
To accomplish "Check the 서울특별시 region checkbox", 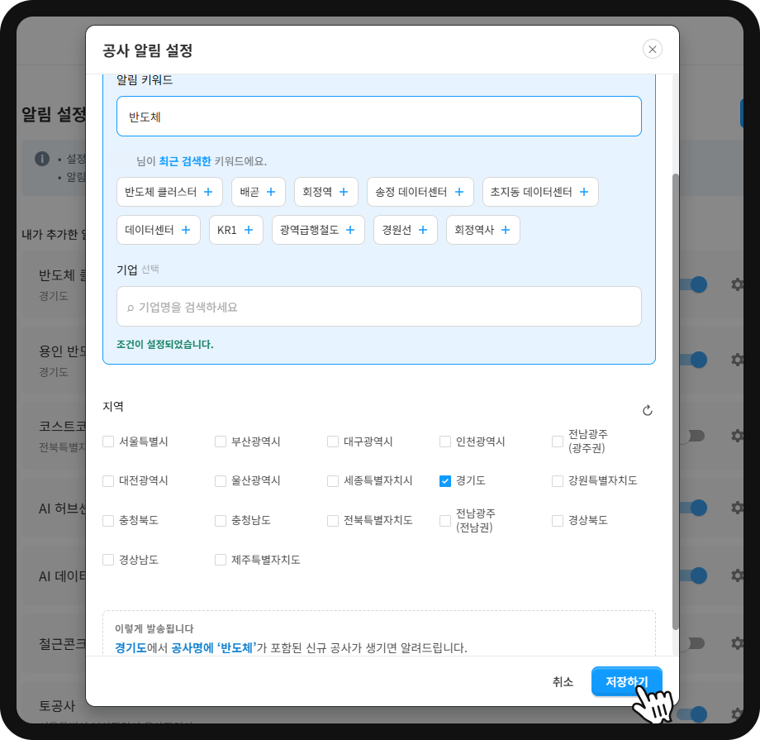I will (x=108, y=442).
